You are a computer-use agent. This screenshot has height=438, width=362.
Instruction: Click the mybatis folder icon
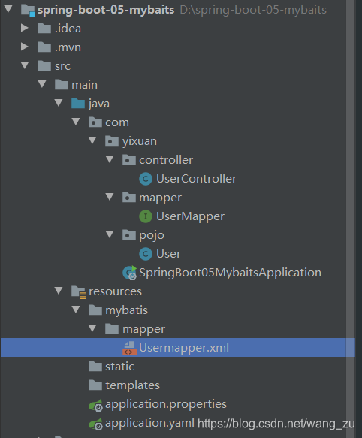click(95, 310)
